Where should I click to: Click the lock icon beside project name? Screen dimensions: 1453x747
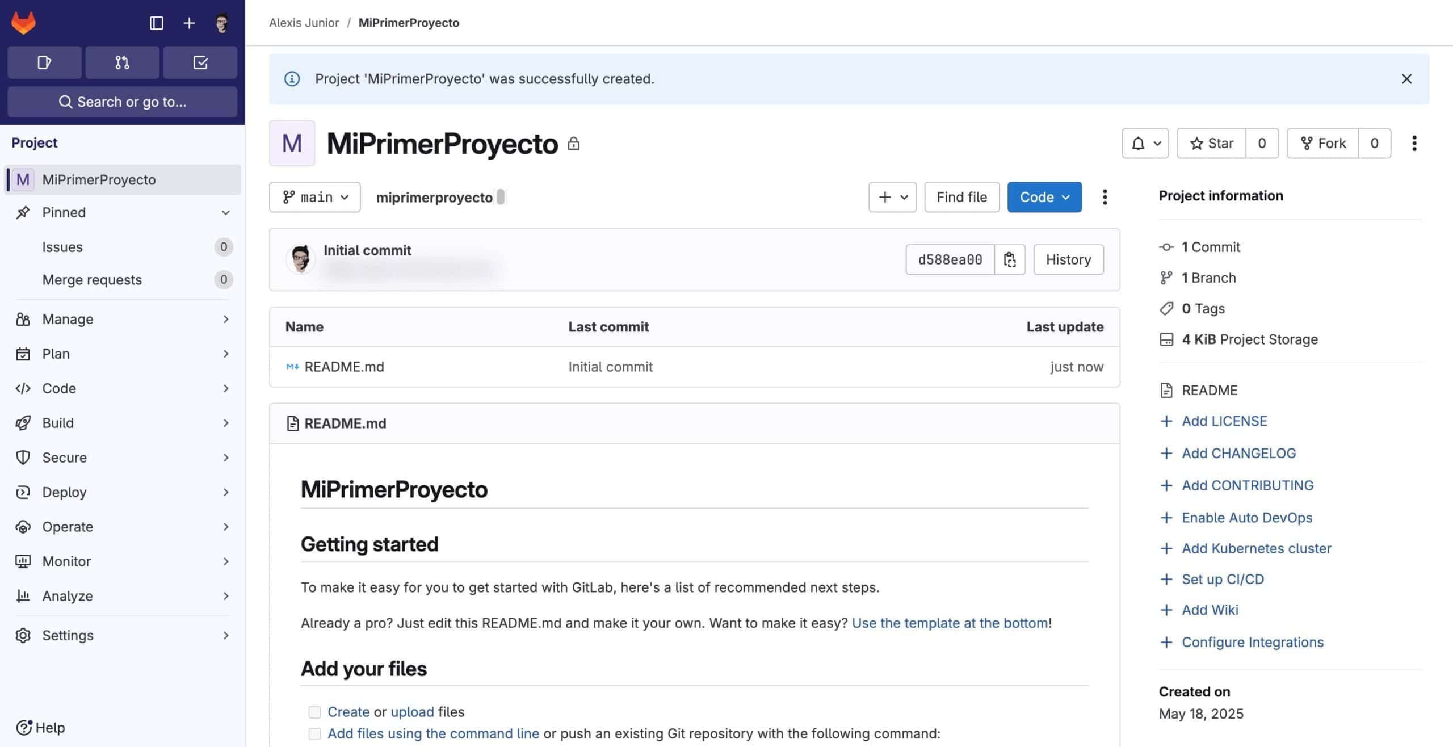(574, 143)
